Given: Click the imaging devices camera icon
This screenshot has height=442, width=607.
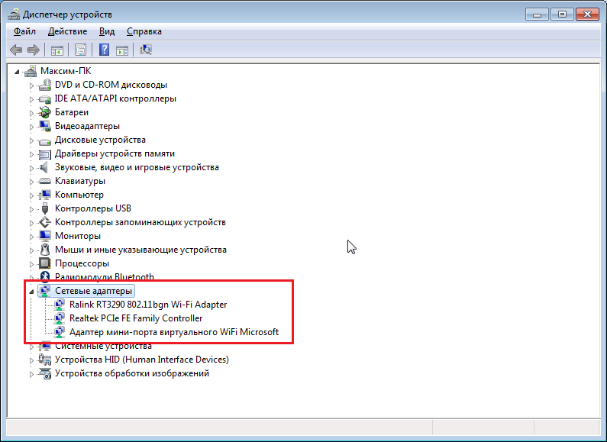Looking at the screenshot, I should [x=45, y=373].
